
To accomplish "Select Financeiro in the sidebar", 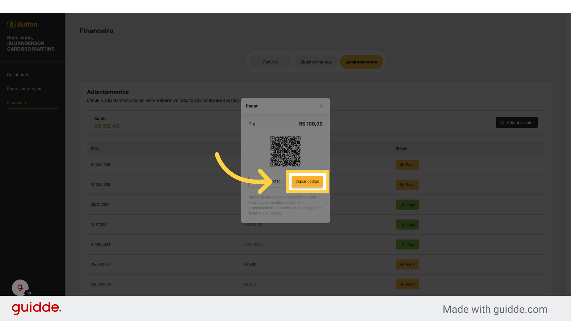I will tap(17, 103).
